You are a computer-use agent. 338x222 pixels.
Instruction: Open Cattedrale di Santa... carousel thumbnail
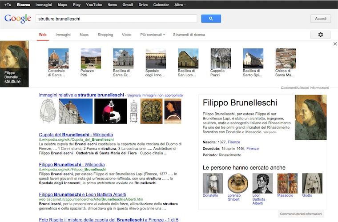point(58,58)
